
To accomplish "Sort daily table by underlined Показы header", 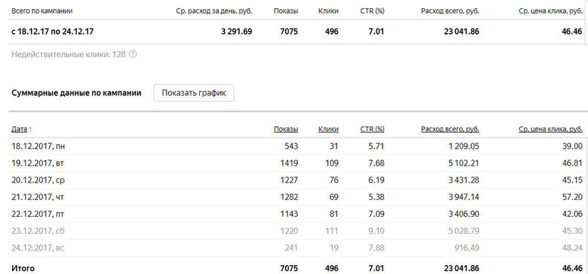I will pos(286,129).
